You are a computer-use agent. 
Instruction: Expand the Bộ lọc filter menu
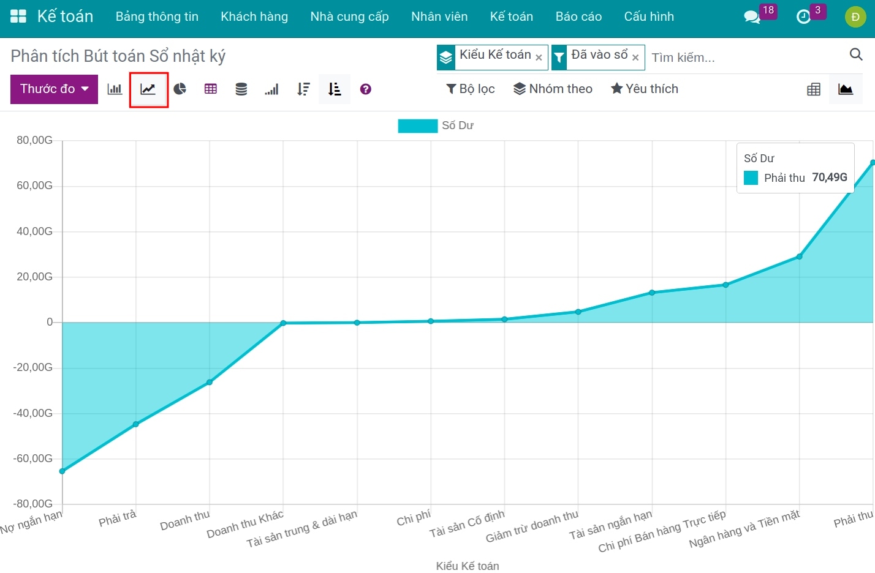click(x=470, y=89)
